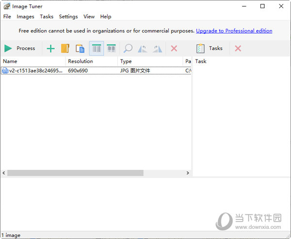Sort list by Resolution column header
Screen dimensions: 291x239
[81, 61]
